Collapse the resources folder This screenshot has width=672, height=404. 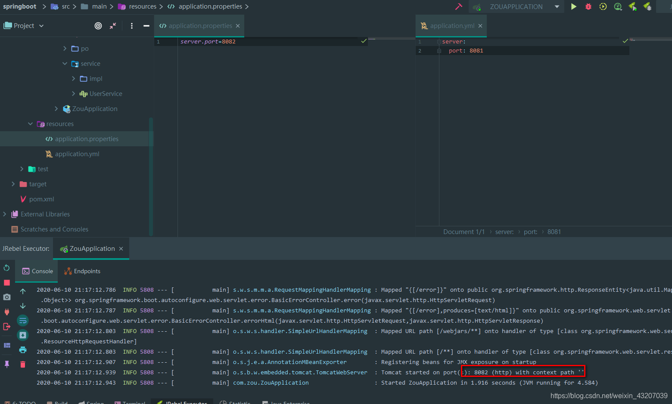click(x=31, y=124)
